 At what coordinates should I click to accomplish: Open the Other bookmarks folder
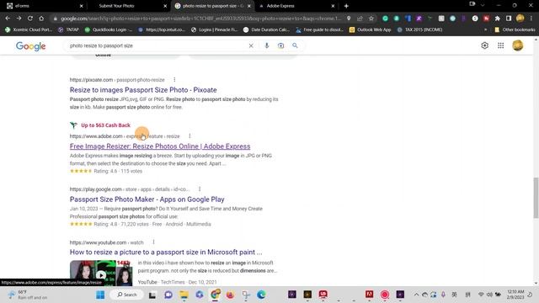(x=515, y=29)
